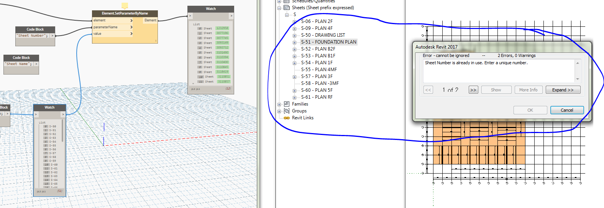Click element ID 3093149 in Watch list
Image resolution: width=604 pixels, height=208 pixels.
coord(222,43)
